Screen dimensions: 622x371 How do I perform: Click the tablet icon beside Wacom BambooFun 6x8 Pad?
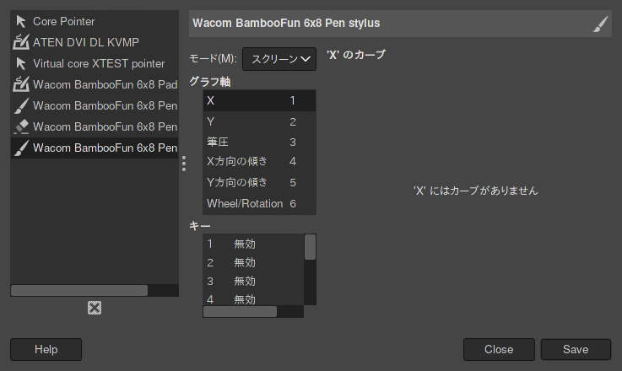pos(21,84)
